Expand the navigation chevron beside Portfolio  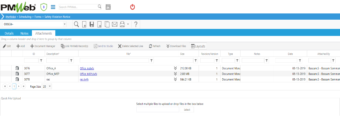pyautogui.click(x=3, y=17)
